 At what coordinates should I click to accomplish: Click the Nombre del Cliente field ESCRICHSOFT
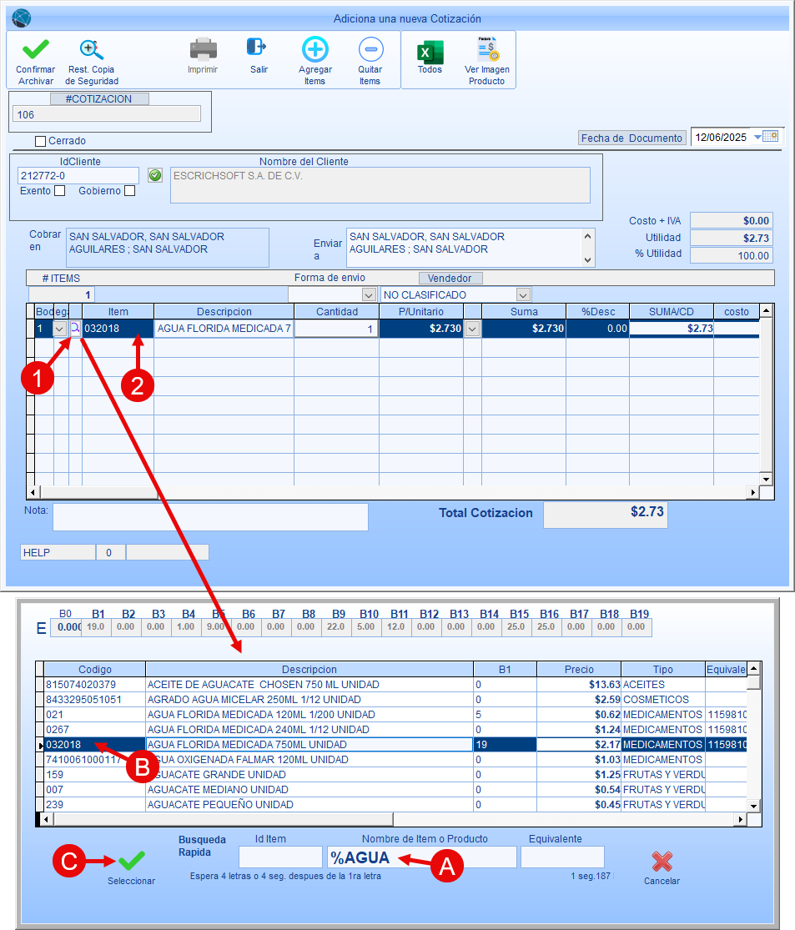380,185
